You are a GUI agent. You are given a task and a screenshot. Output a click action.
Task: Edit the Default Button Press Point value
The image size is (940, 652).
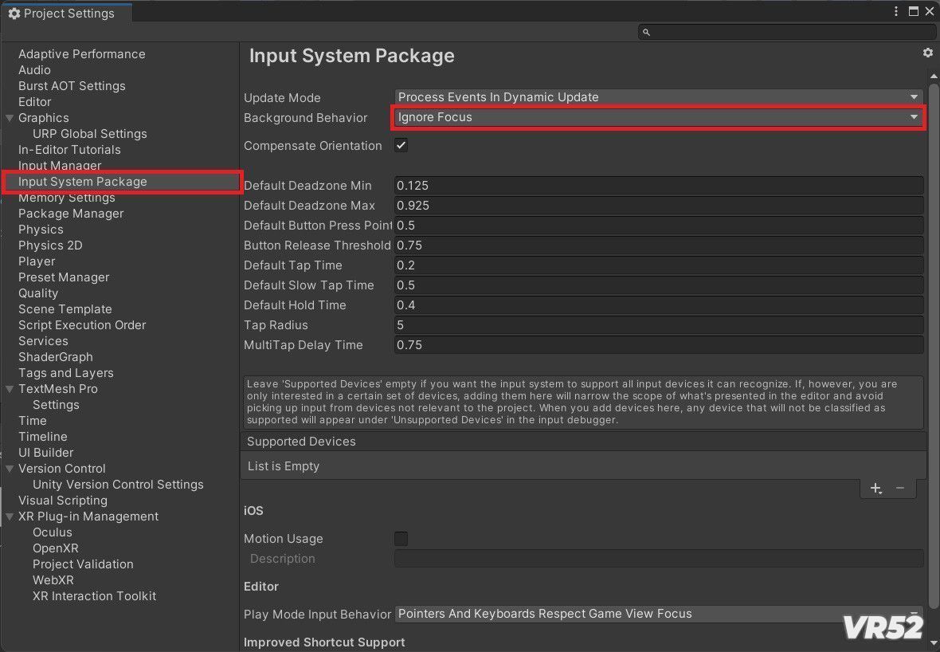(658, 226)
